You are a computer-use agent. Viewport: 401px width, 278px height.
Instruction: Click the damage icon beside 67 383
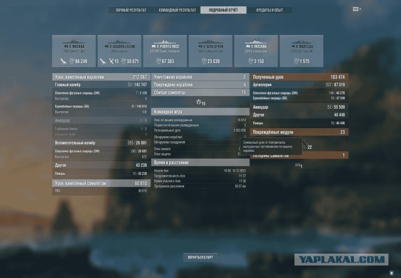pos(159,61)
